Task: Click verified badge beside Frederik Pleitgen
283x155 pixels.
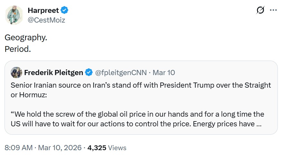Action: pyautogui.click(x=88, y=73)
